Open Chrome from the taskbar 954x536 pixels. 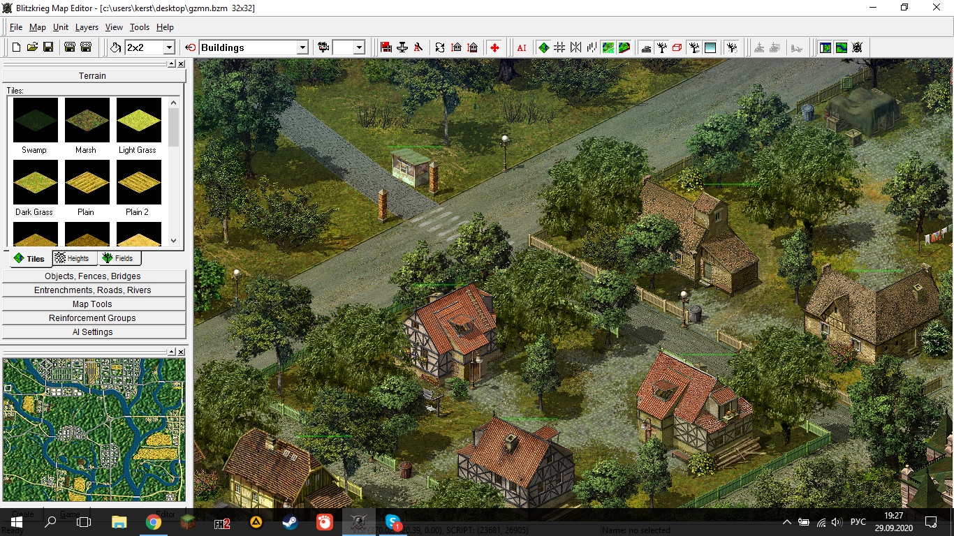(x=154, y=522)
